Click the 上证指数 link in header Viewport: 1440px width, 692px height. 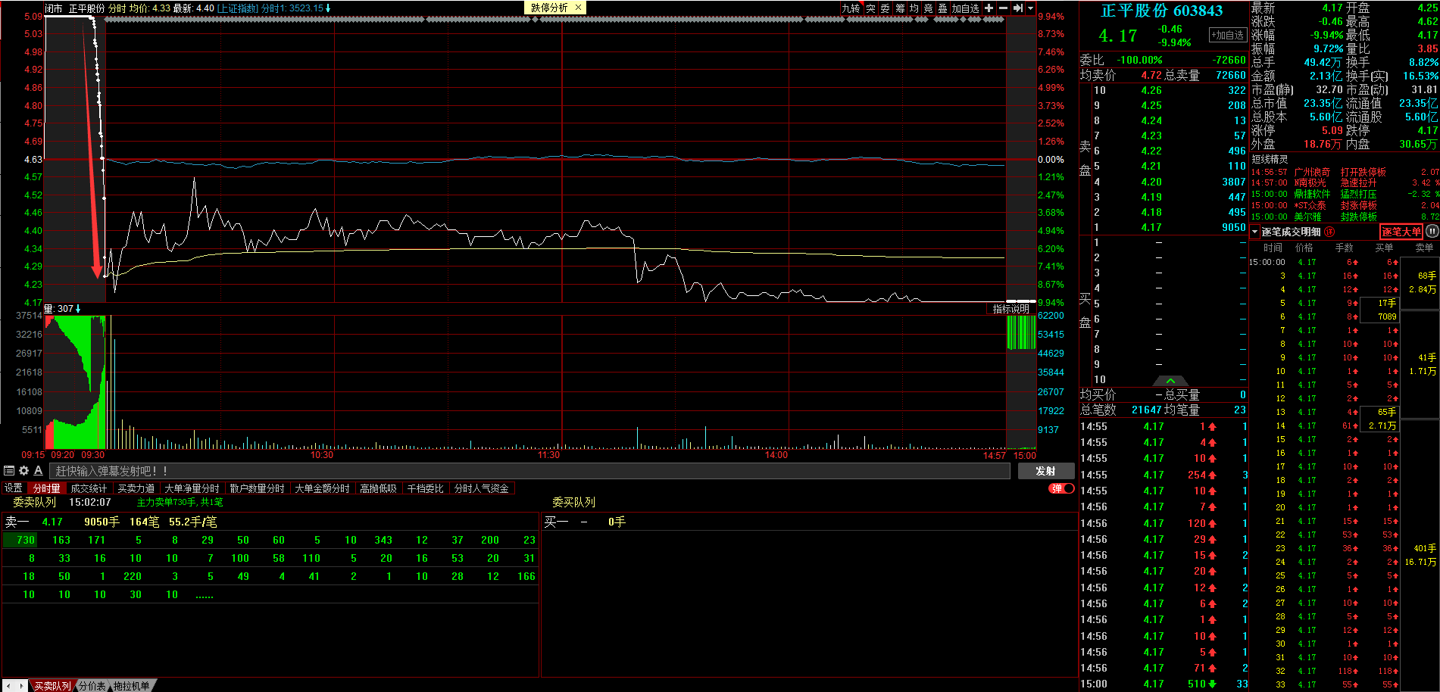pyautogui.click(x=238, y=8)
